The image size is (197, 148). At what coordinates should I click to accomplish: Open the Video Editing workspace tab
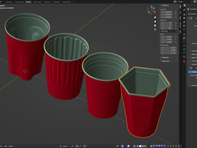[x=66, y=2]
